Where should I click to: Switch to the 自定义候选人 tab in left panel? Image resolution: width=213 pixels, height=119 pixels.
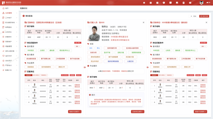point(36,75)
